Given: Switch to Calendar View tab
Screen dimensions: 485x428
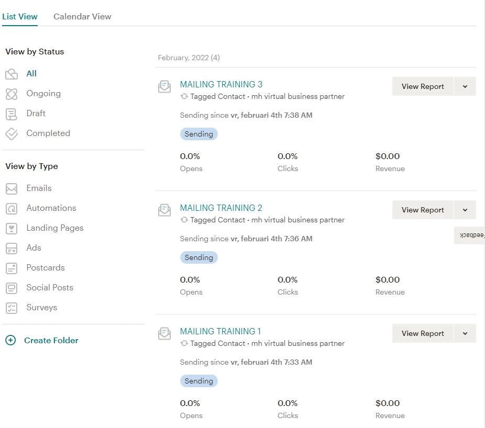Looking at the screenshot, I should pyautogui.click(x=82, y=16).
